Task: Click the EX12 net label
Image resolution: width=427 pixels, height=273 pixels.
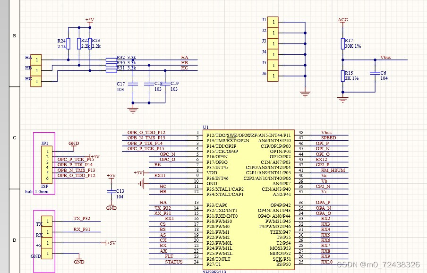Action: point(321,160)
